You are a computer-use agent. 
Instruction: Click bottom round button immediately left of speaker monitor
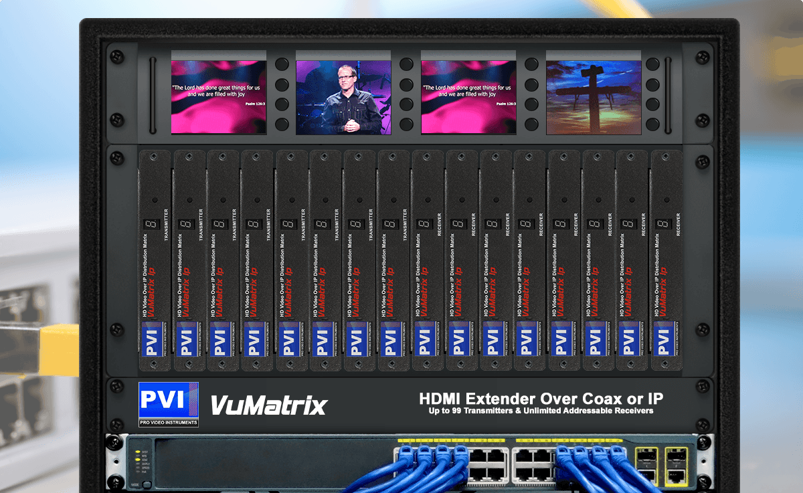(281, 124)
